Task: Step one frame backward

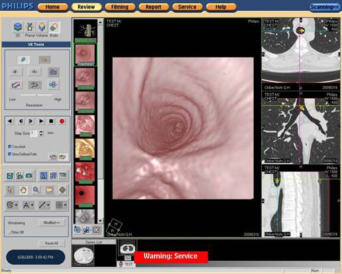Action: click(21, 121)
